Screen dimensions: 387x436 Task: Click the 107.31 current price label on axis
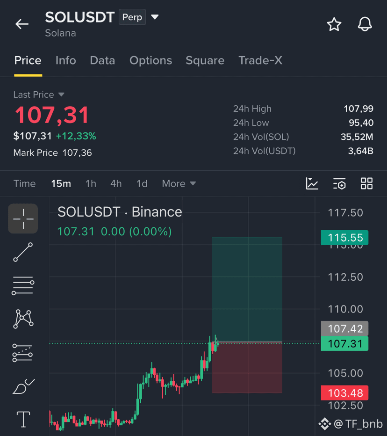click(344, 344)
